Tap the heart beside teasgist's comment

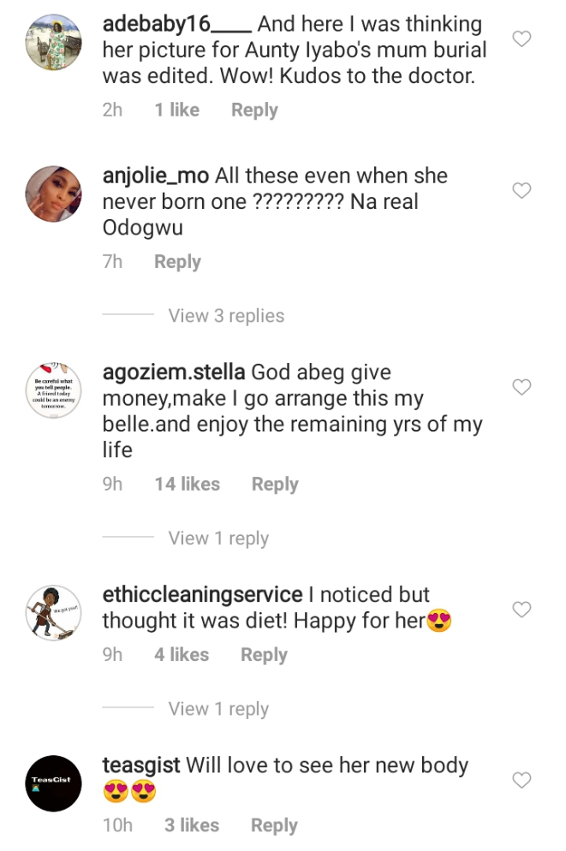[x=521, y=780]
